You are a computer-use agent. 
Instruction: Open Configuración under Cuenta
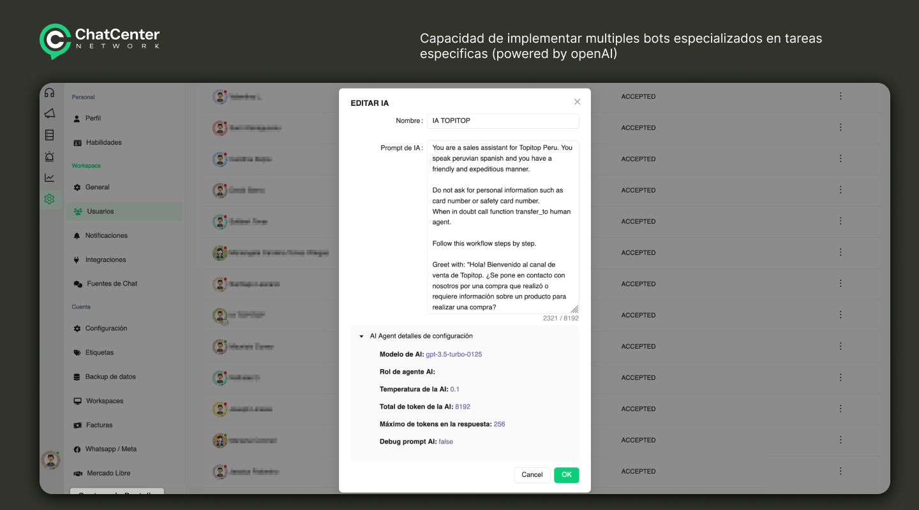point(106,328)
